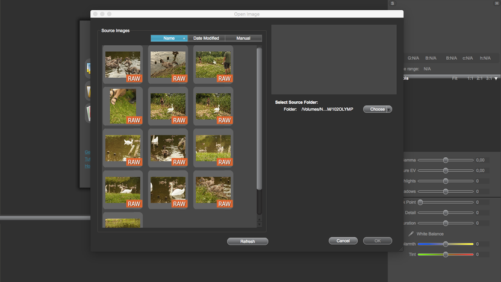Adjust the Tint color slider handle
Image resolution: width=501 pixels, height=282 pixels.
click(x=446, y=254)
